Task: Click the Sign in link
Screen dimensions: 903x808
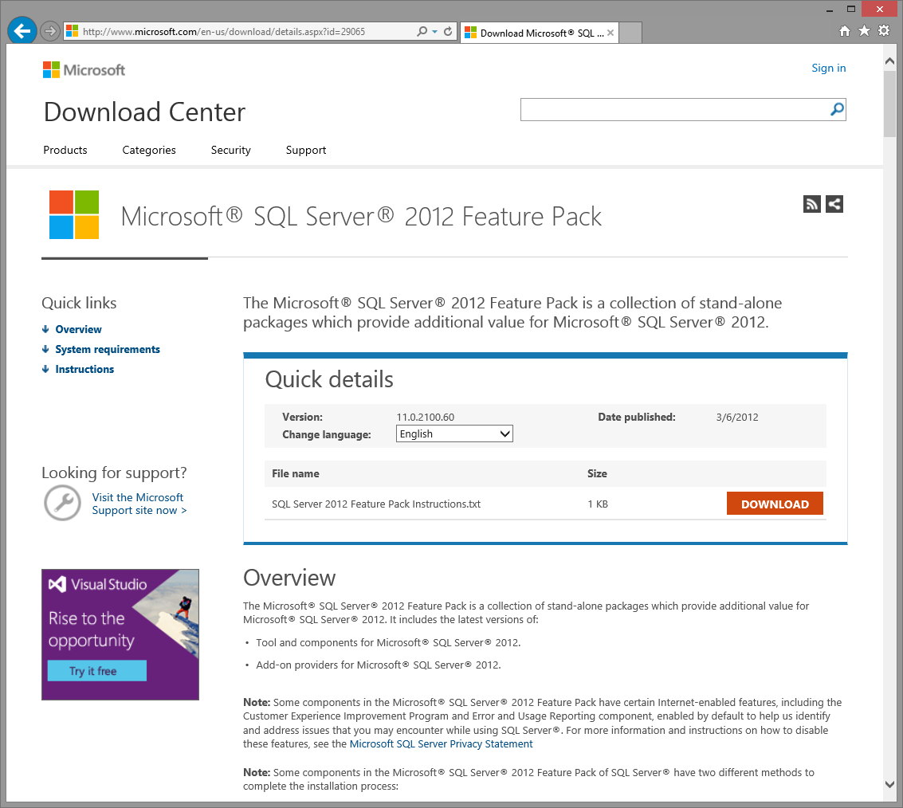Action: pos(828,68)
